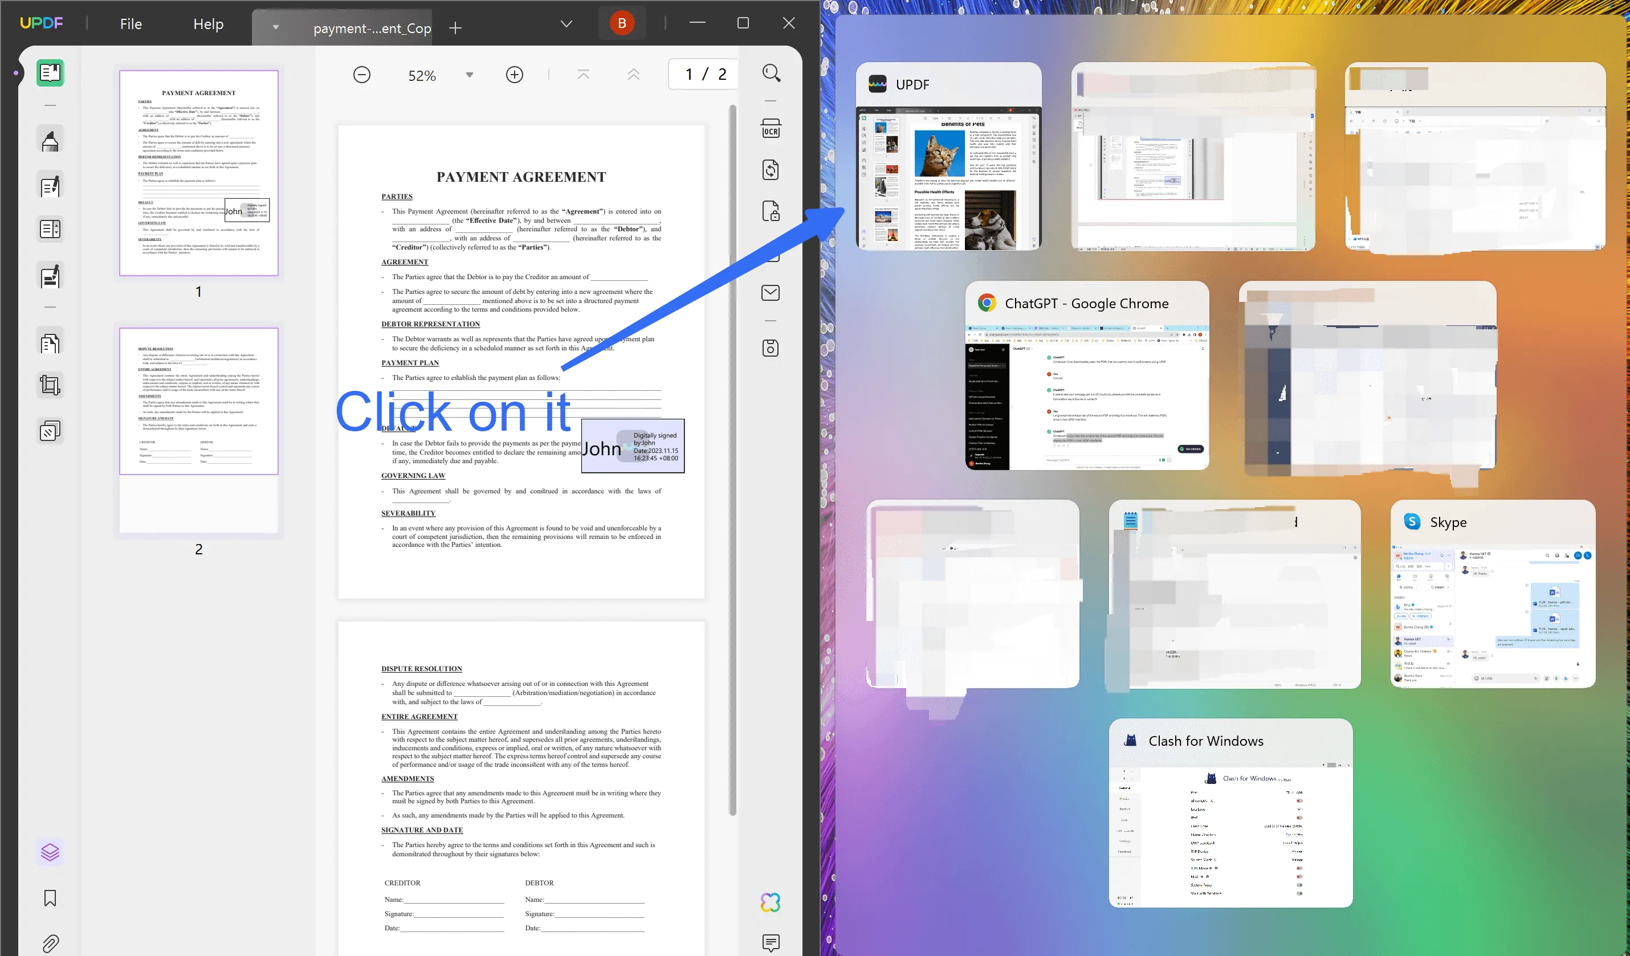Zoom in using the plus magnifier button

tap(514, 73)
